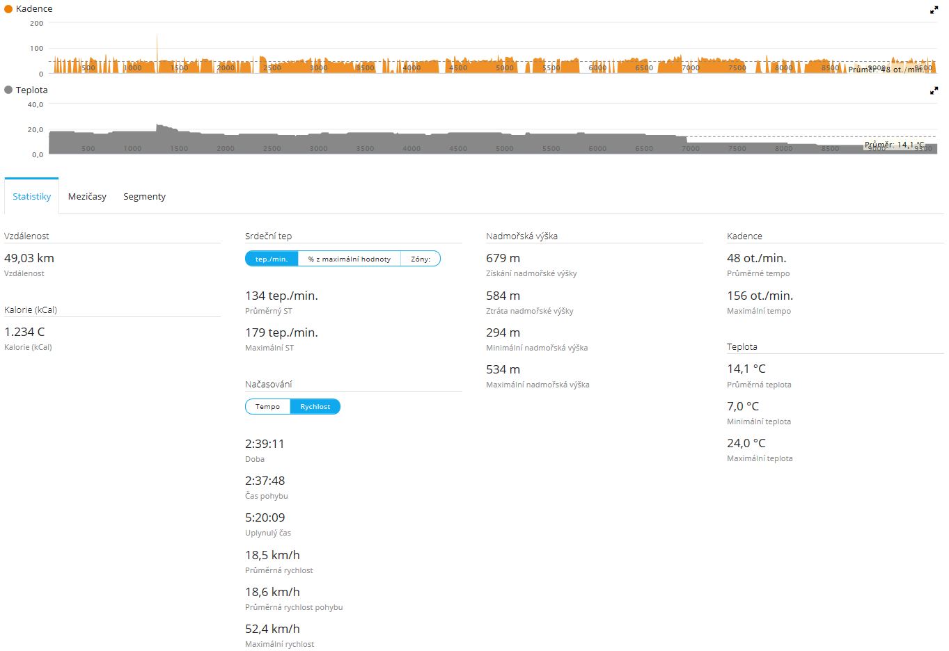Click the 49,03 km distance value
The image size is (949, 651).
[29, 258]
